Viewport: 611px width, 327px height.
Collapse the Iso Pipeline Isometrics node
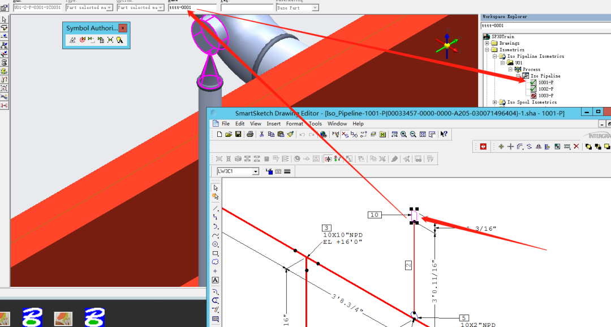coord(495,56)
